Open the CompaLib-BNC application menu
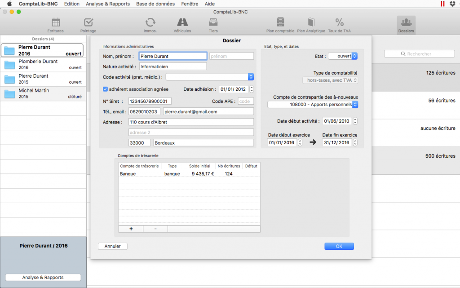The height and width of the screenshot is (288, 460). (x=38, y=4)
